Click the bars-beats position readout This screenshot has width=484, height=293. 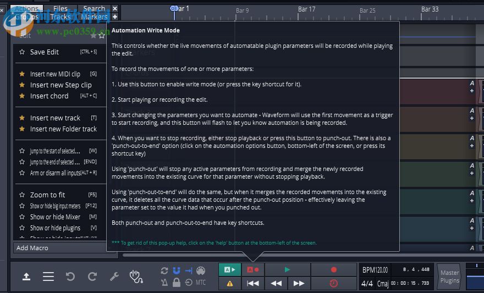(416, 269)
